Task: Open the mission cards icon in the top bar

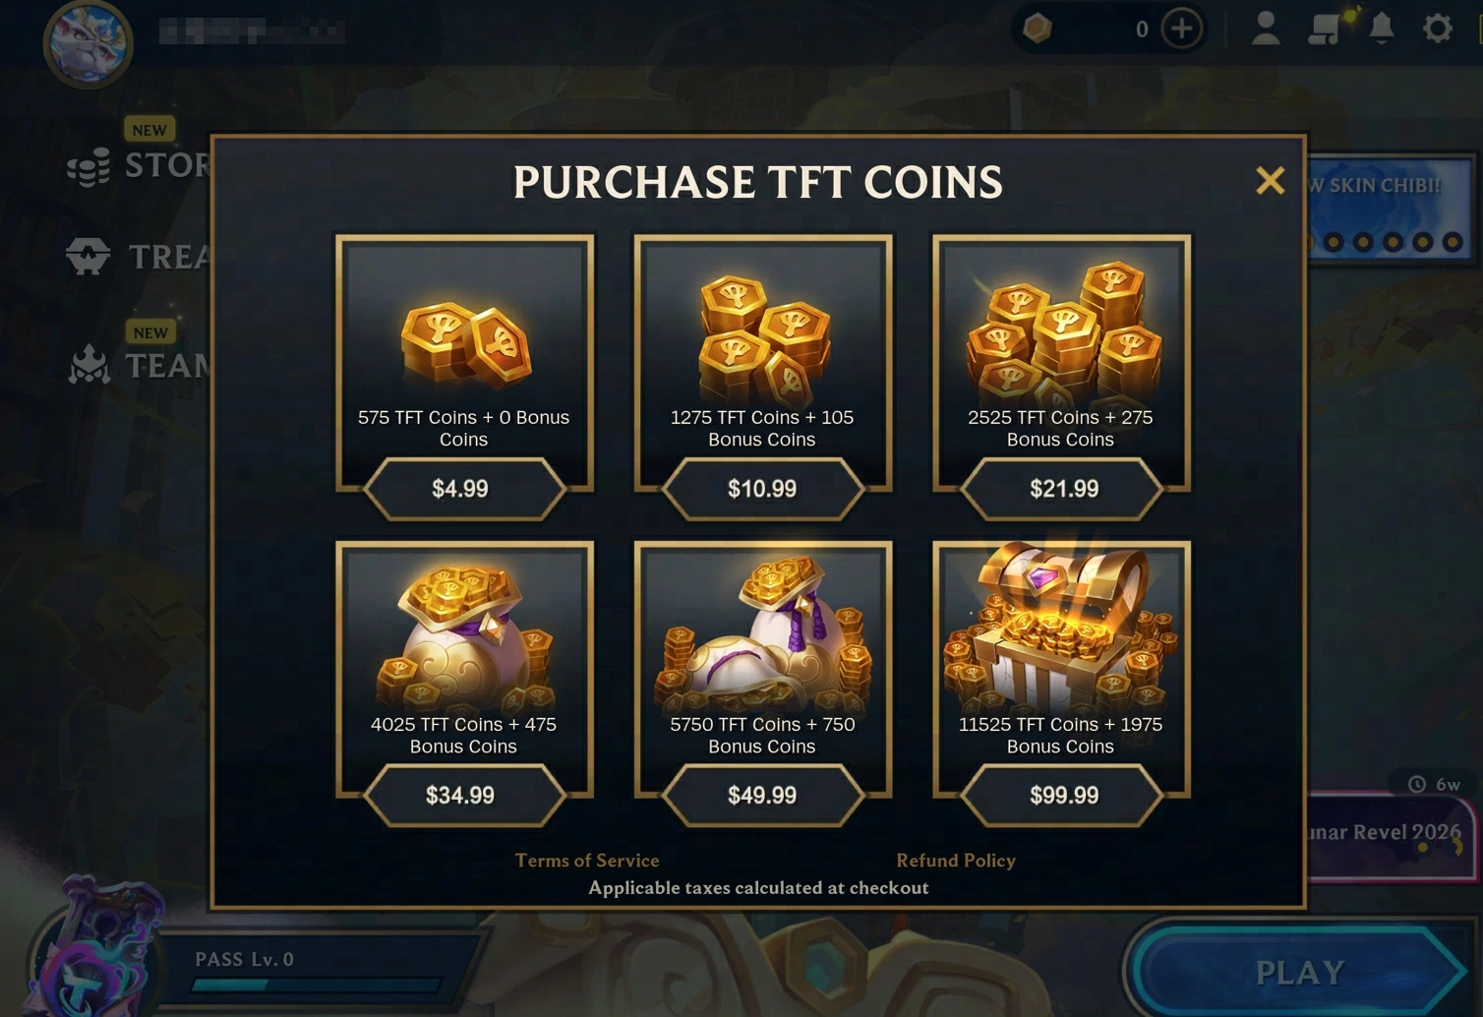Action: [x=1326, y=28]
